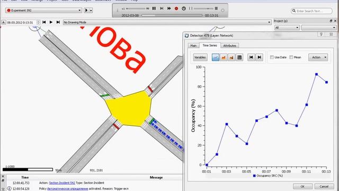Screen dimensions: 339x191
Task: Open the Project panel All filter dropdown
Action: 287,28
